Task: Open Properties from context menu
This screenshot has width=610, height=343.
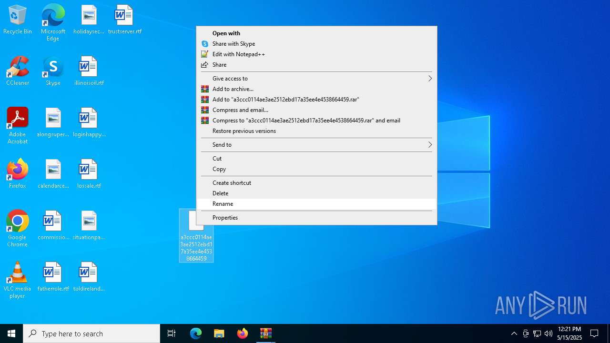Action: point(317,218)
